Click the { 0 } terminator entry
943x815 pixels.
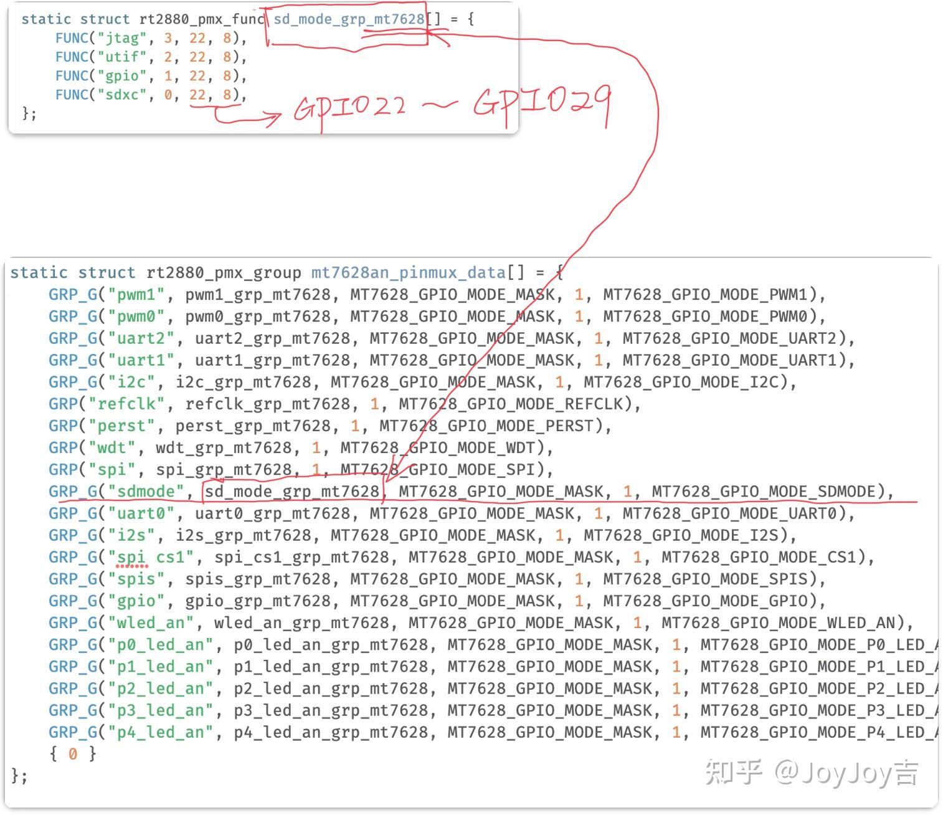[x=73, y=754]
